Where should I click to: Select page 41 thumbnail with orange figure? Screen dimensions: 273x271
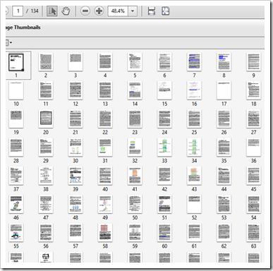[x=135, y=176]
